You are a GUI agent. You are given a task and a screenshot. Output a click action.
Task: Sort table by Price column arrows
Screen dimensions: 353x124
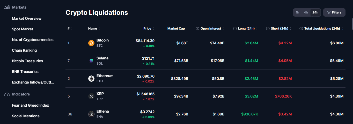(153, 29)
